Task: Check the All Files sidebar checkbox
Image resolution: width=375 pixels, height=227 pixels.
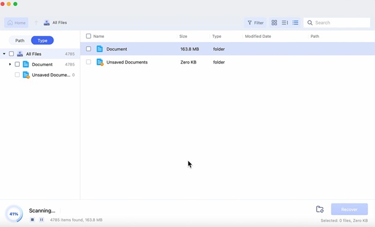Action: [x=11, y=54]
